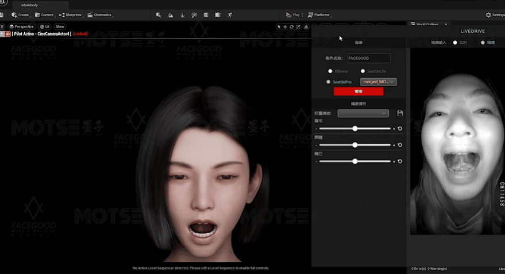
Task: Activate the Select mode icon
Action: [159, 15]
